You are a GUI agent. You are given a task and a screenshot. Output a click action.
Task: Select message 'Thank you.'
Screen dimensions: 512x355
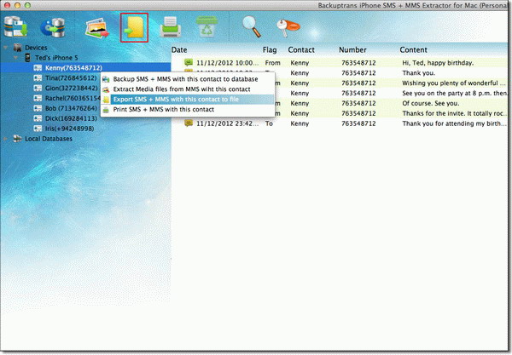point(419,73)
